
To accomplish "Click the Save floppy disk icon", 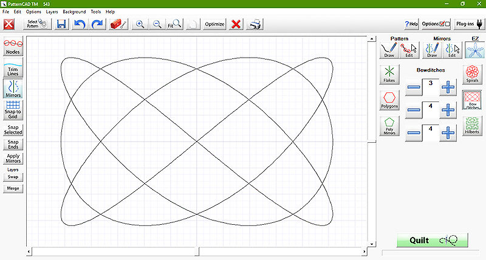I will point(61,24).
